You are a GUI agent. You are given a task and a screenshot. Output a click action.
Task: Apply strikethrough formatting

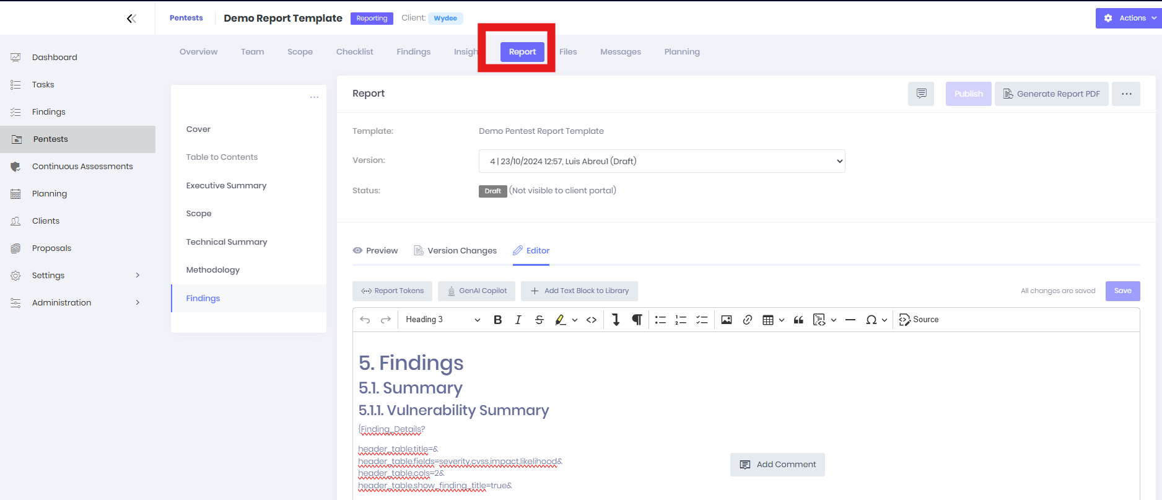(539, 320)
